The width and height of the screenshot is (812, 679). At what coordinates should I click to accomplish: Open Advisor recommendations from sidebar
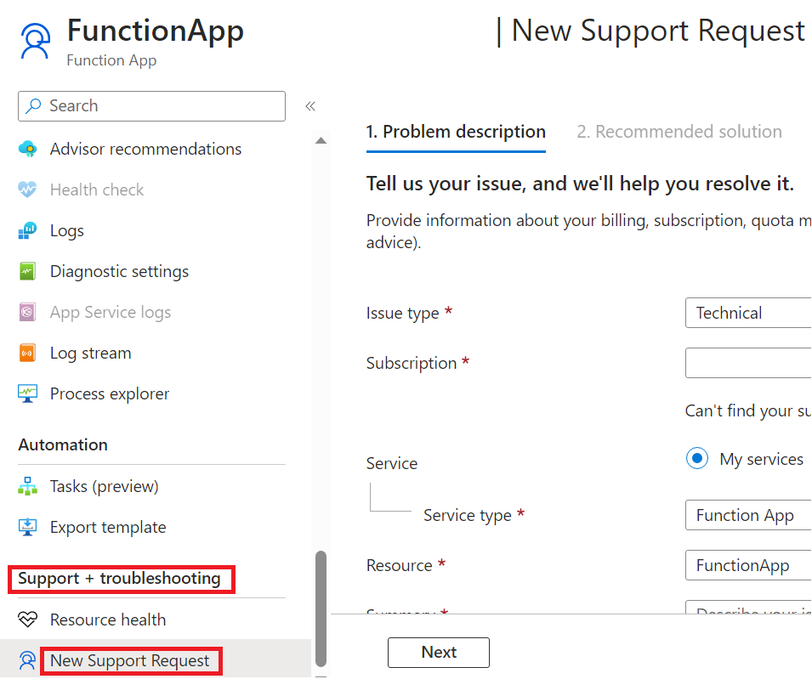[x=145, y=149]
